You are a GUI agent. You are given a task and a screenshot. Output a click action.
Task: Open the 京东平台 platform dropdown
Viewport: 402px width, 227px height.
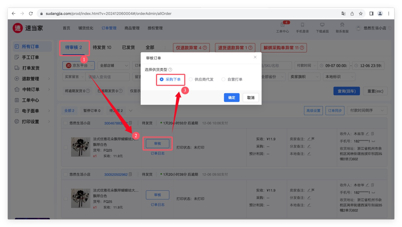point(79,66)
